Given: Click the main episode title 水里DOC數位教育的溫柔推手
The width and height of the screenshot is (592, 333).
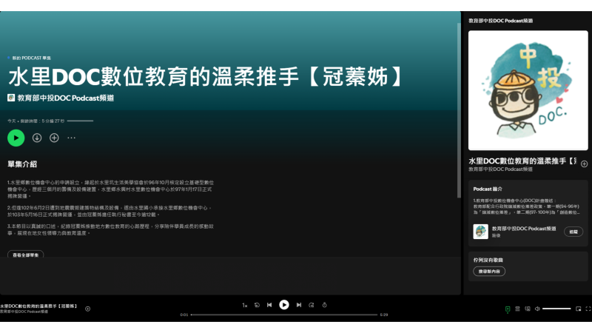Looking at the screenshot, I should point(206,77).
